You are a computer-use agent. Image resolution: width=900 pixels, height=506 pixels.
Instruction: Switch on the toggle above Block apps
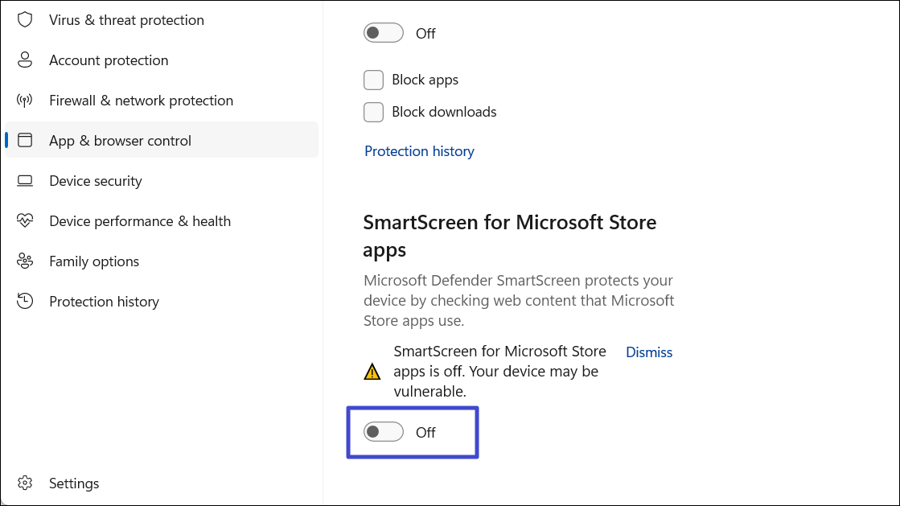[384, 33]
